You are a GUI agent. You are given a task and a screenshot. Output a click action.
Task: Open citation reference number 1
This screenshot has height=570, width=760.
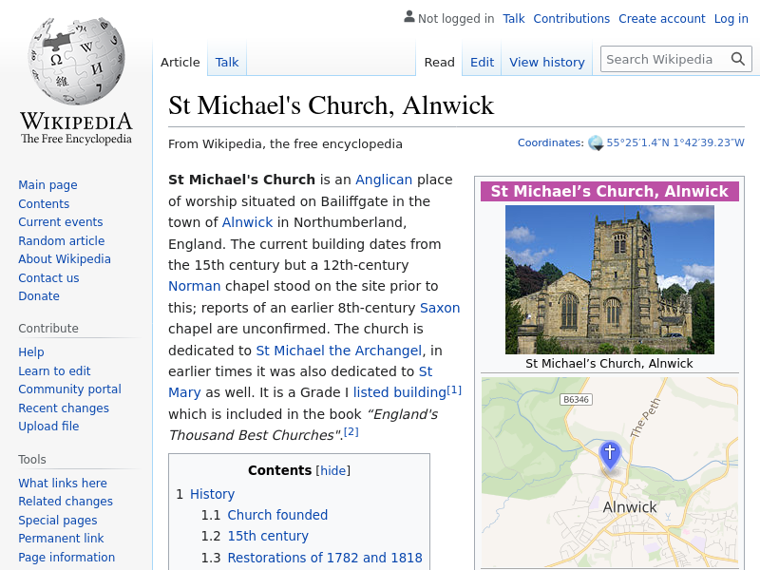454,389
